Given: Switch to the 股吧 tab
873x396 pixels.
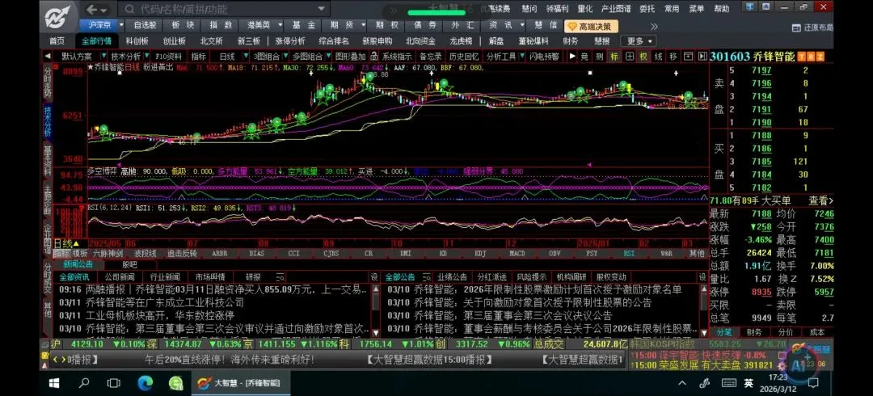Looking at the screenshot, I should pos(129,265).
